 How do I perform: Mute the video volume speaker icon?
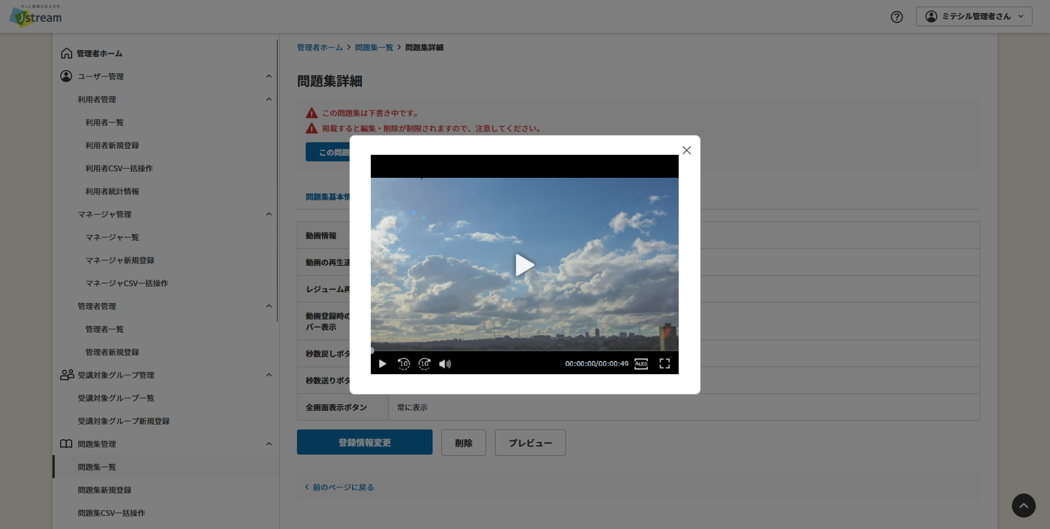pyautogui.click(x=445, y=364)
